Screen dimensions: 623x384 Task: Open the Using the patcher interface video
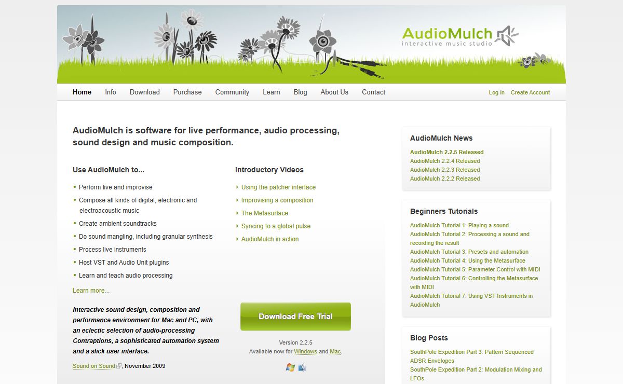click(278, 187)
